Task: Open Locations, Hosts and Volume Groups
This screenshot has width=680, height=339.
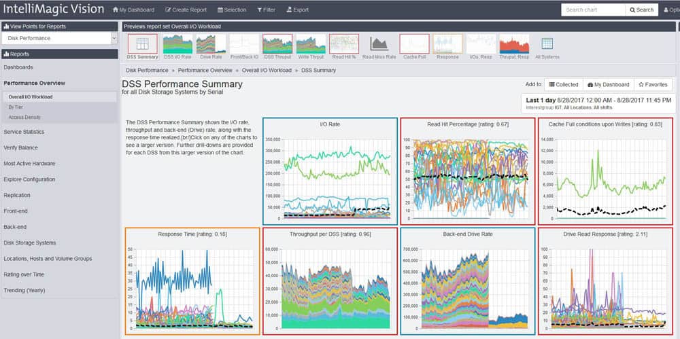Action: pyautogui.click(x=48, y=258)
